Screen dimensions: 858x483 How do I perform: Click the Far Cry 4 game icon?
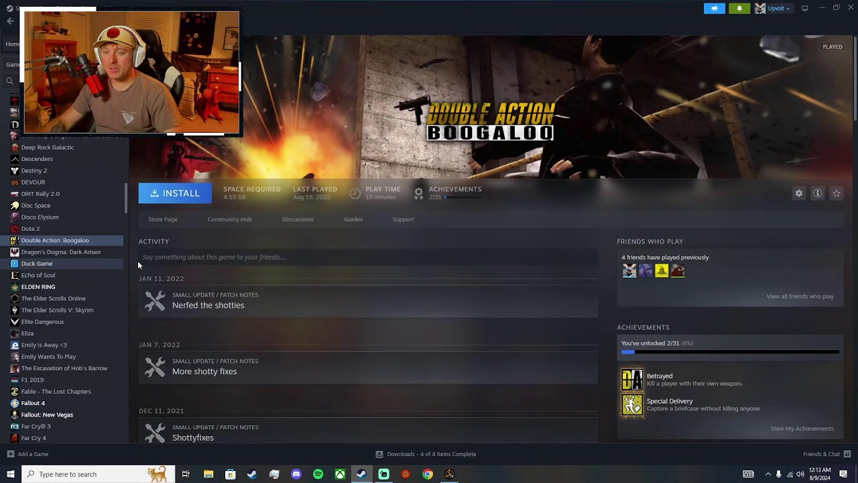pos(15,438)
